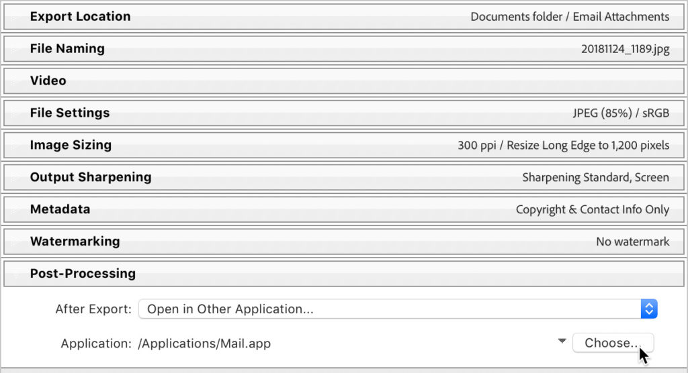
Task: Click the /Applications/Mail.app path text
Action: pyautogui.click(x=204, y=343)
